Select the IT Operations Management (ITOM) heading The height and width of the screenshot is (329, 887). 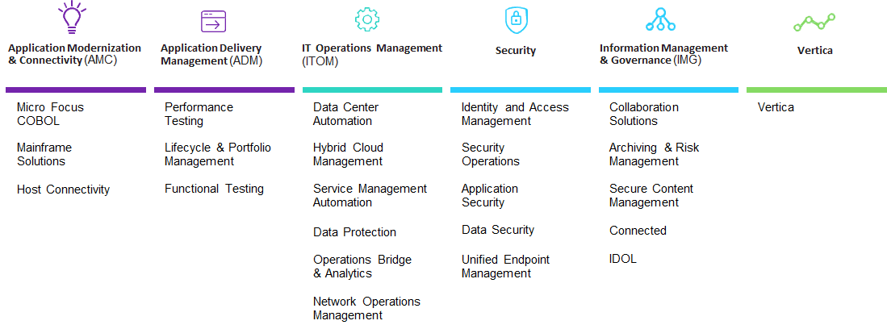(x=371, y=55)
